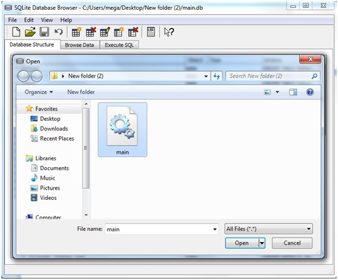Click the Delete Index toolbar icon
Image resolution: width=338 pixels, height=280 pixels.
tap(133, 32)
